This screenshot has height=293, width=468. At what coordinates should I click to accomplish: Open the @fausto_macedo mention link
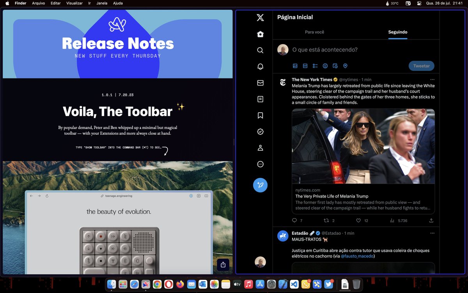[x=357, y=256]
